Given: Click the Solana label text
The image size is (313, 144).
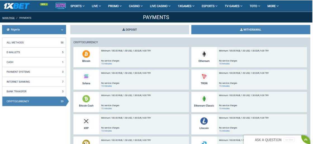Looking at the screenshot, I should click(x=86, y=83).
